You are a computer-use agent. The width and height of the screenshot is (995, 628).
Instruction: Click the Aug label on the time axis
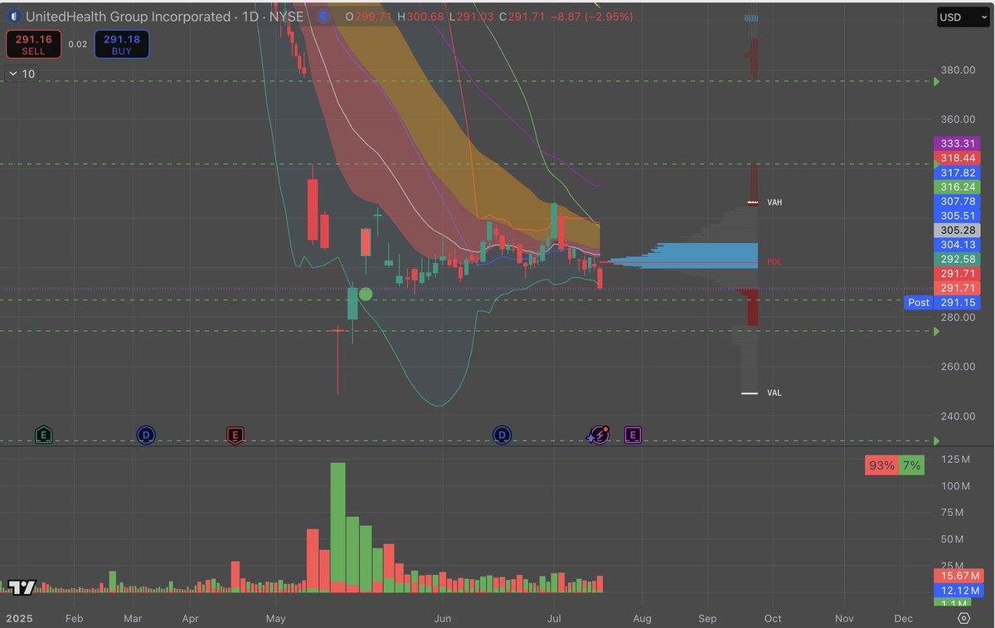pyautogui.click(x=641, y=618)
